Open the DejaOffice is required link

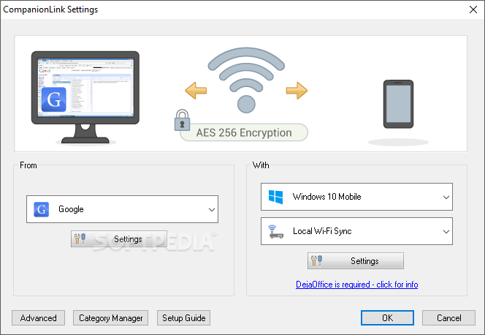click(x=357, y=285)
